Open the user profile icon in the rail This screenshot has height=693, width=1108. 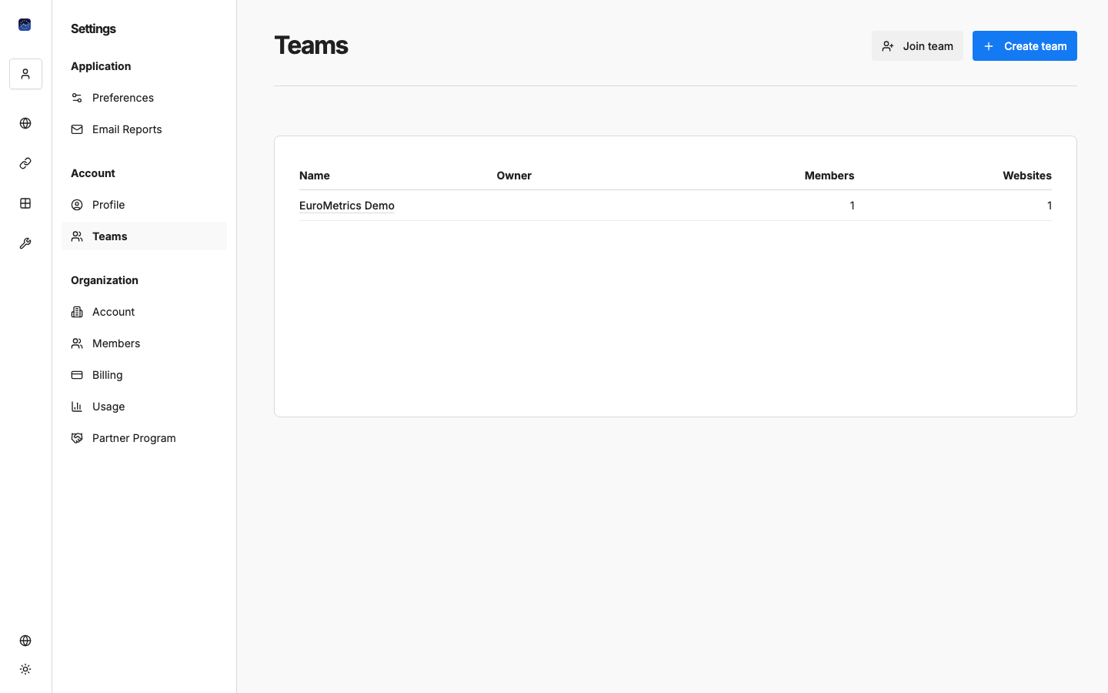pyautogui.click(x=25, y=74)
